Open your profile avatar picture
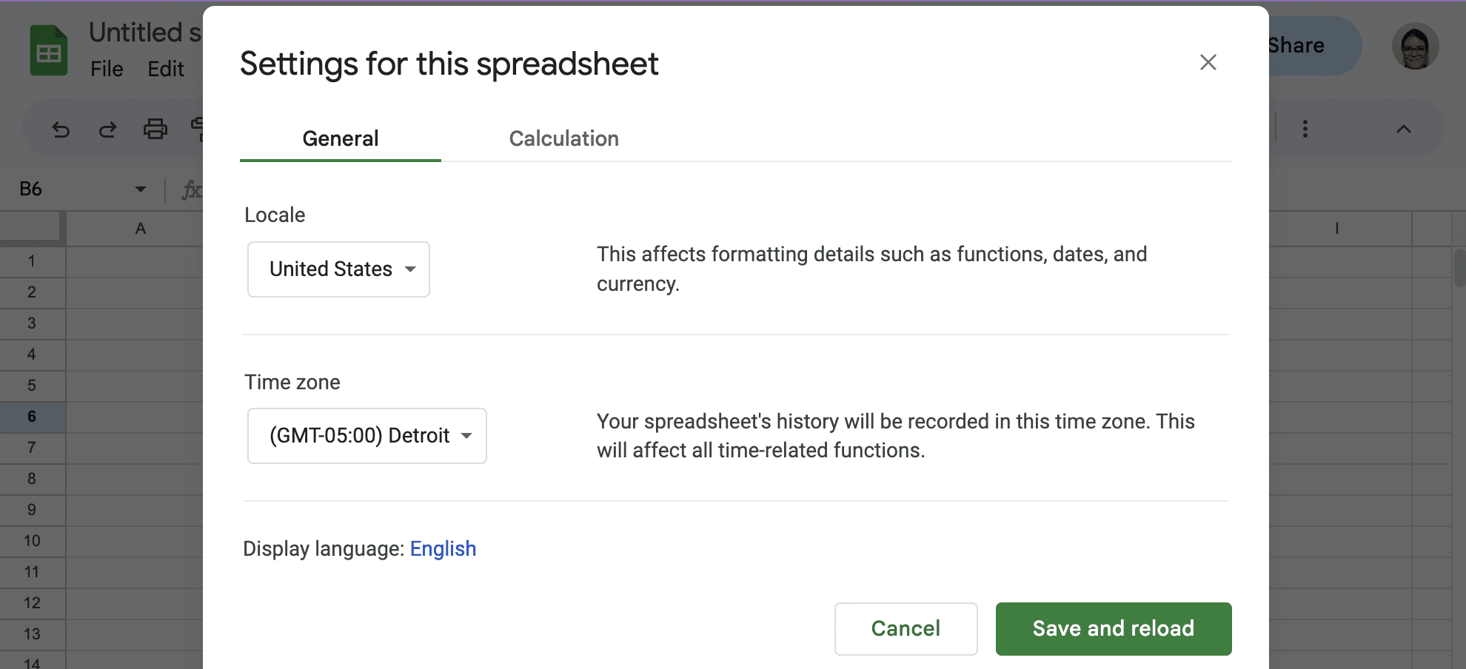The width and height of the screenshot is (1466, 669). coord(1415,46)
